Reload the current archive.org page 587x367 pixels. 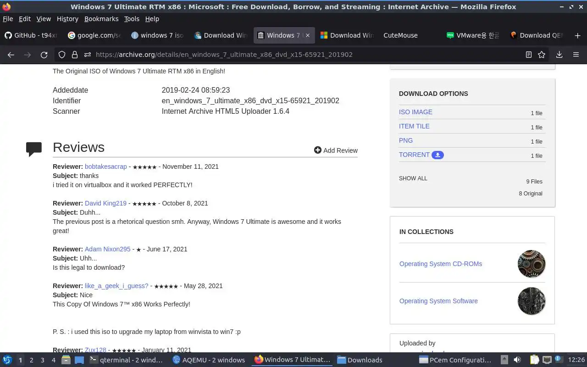tap(44, 55)
